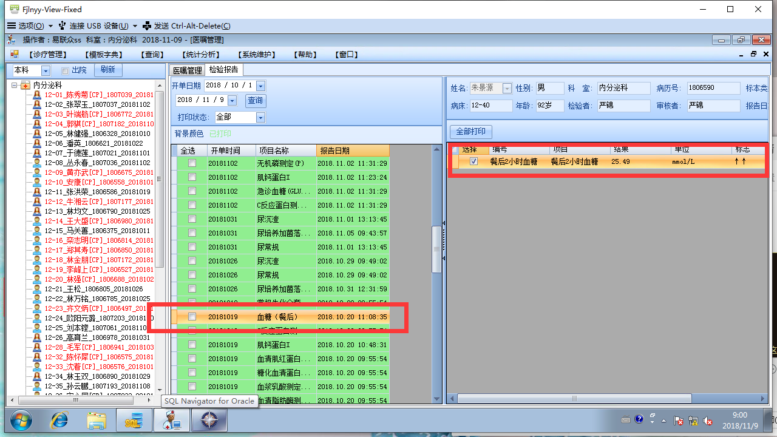Screen dimensions: 777x437
Task: Click the 病床 field showing 12-40
Action: click(x=490, y=106)
